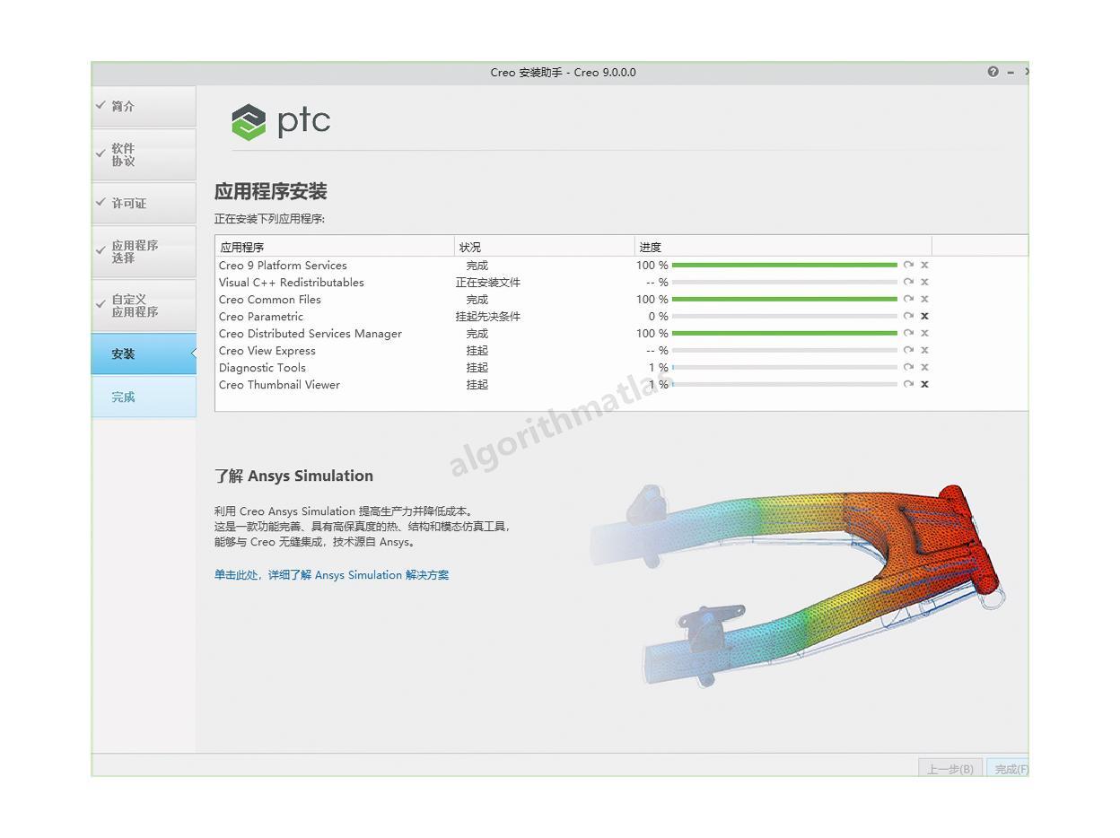This screenshot has width=1120, height=838.
Task: Click the 正在安装文件 status text
Action: coord(488,283)
